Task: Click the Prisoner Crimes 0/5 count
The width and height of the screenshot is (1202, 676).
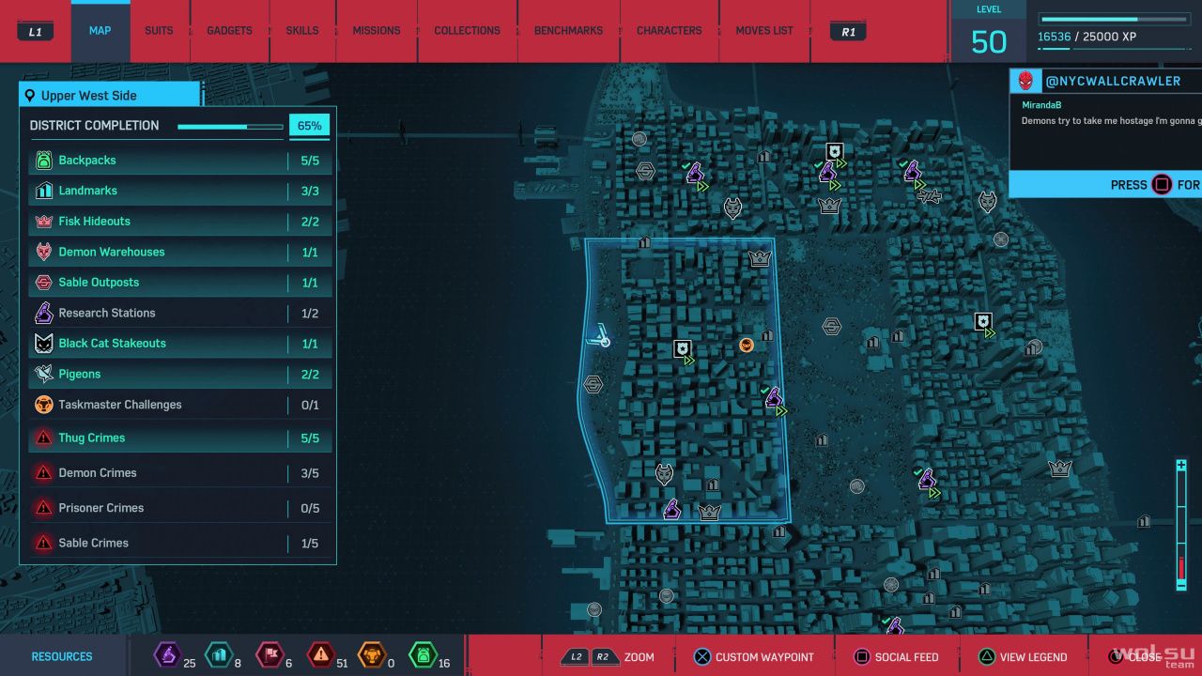Action: 310,508
